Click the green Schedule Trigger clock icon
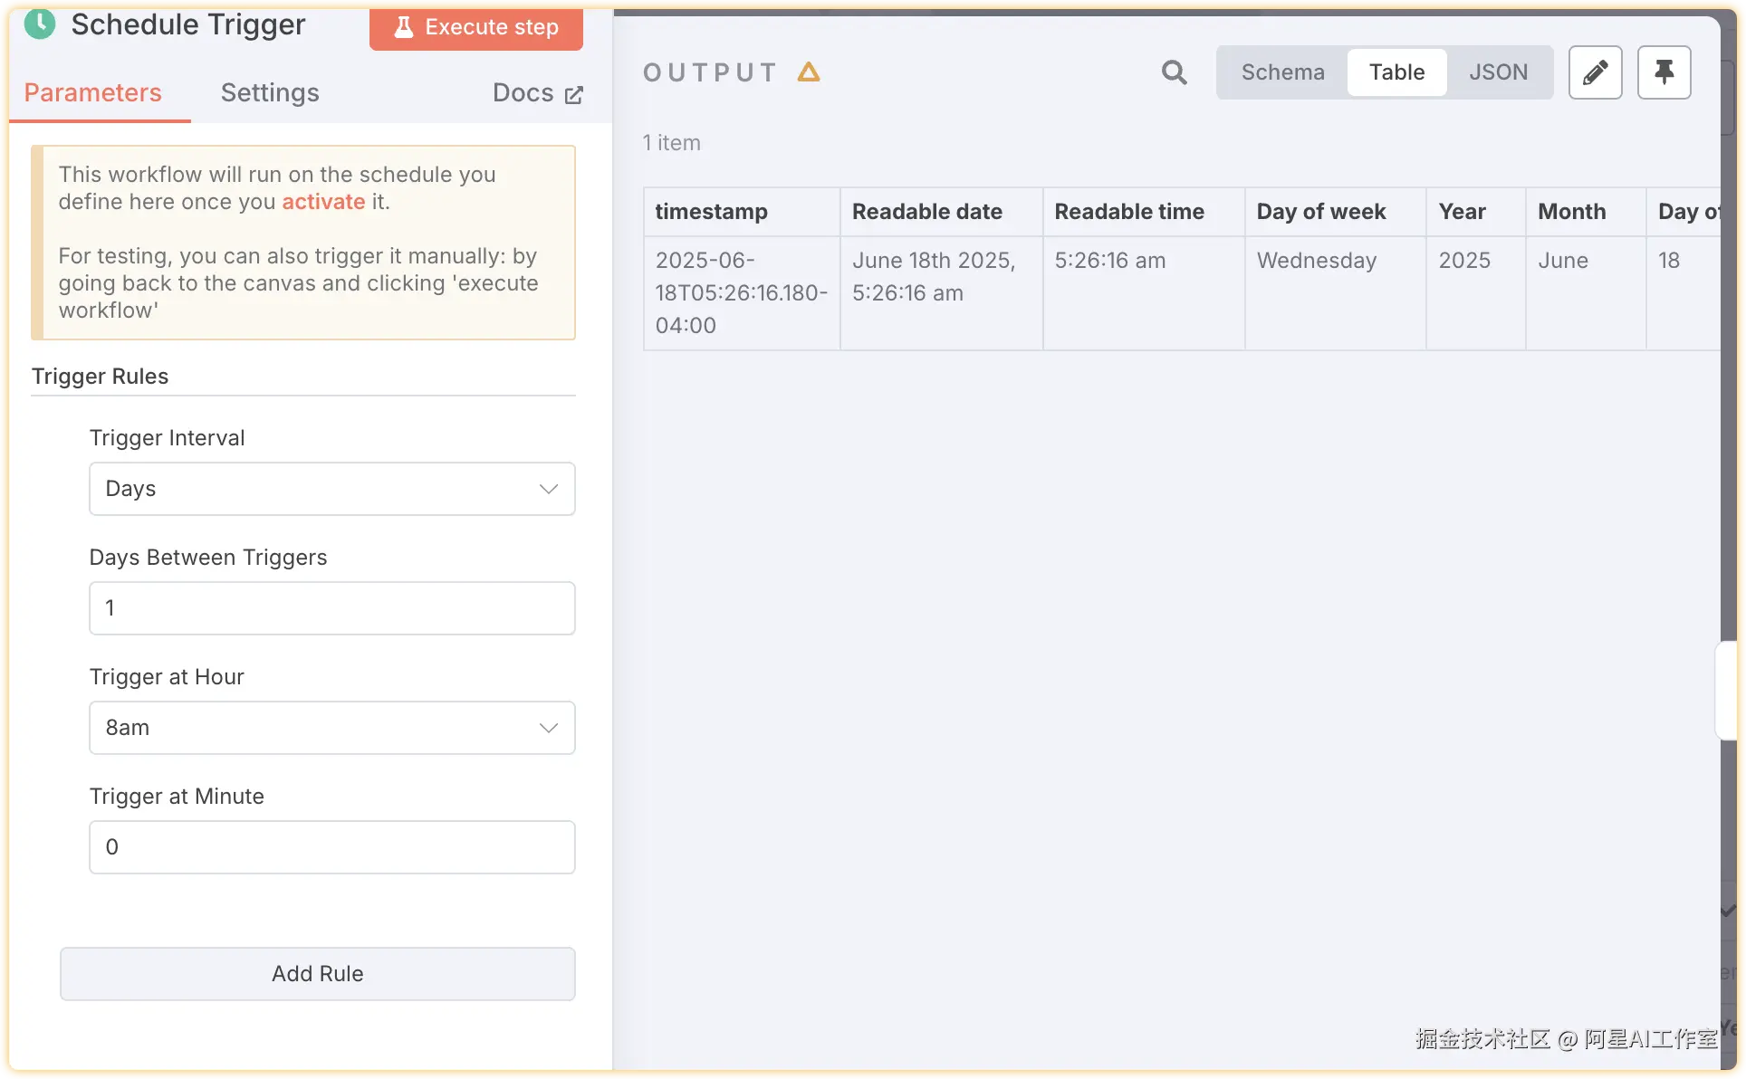This screenshot has width=1746, height=1079. point(40,24)
